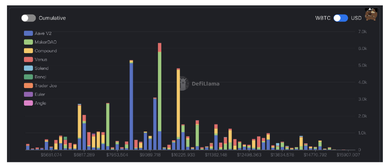Toggle the Cumulative switch
The width and height of the screenshot is (389, 166).
pyautogui.click(x=28, y=18)
